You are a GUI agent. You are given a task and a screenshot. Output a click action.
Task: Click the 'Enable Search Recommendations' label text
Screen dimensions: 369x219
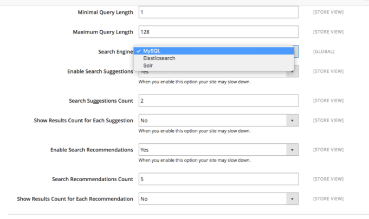coord(92,150)
